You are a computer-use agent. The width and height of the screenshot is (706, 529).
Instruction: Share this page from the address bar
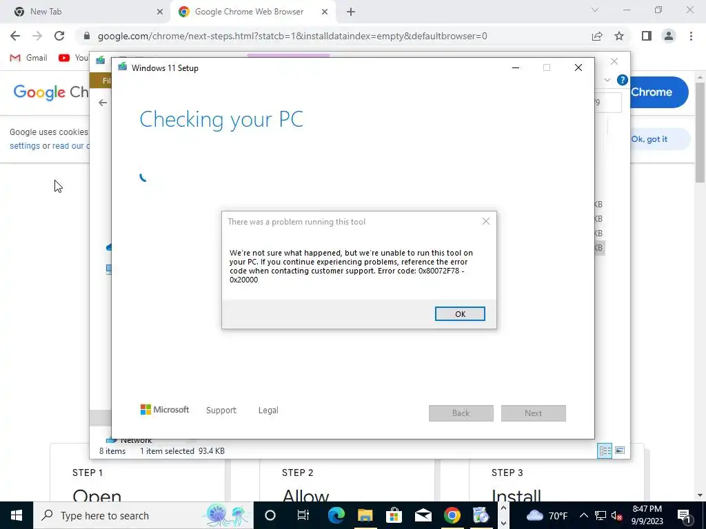click(x=597, y=36)
